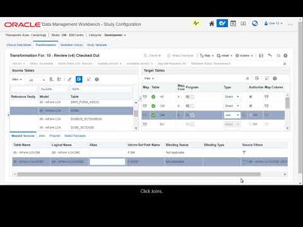Click the Map button in toolbar
303x227 pixels.
click(206, 55)
